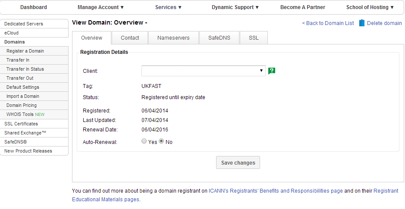
Task: Click the green help icon next to Client
Action: 272,71
